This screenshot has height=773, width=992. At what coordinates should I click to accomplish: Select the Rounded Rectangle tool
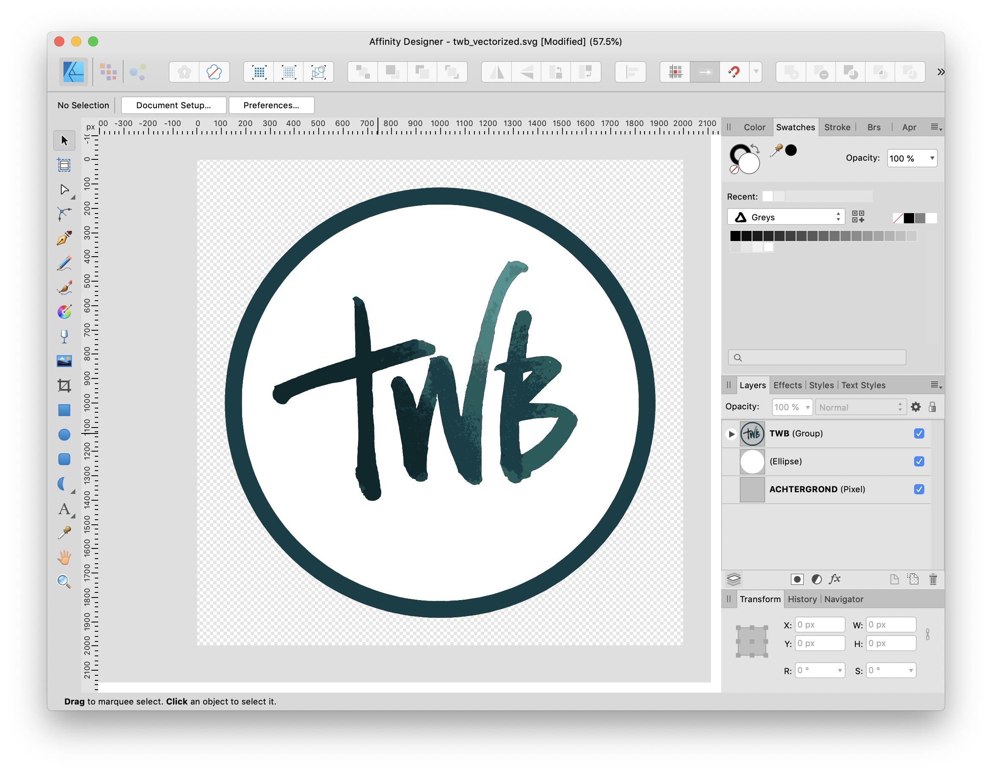coord(64,459)
